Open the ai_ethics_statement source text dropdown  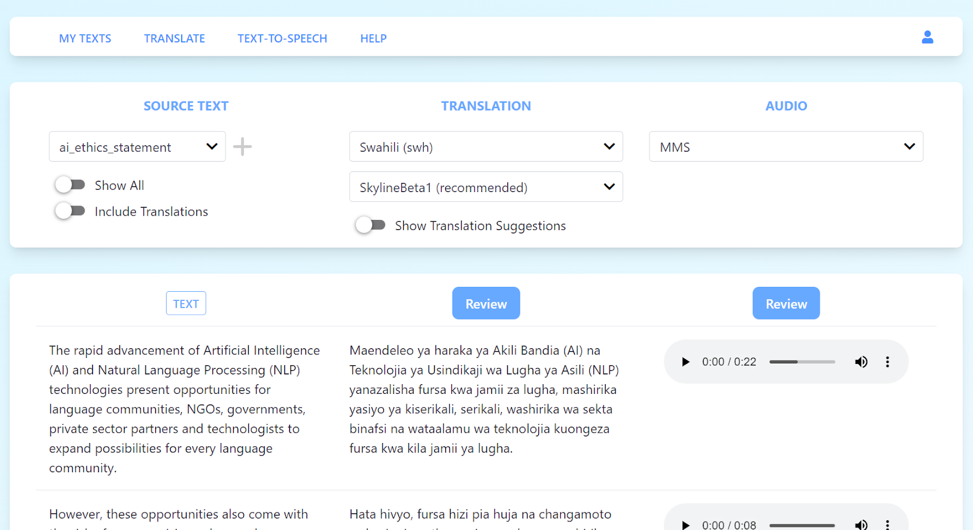[137, 146]
